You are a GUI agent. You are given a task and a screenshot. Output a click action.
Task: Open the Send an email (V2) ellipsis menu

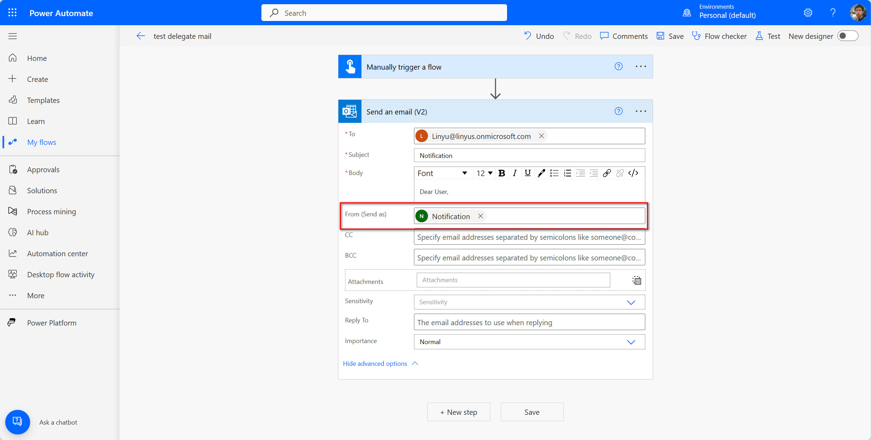point(641,111)
